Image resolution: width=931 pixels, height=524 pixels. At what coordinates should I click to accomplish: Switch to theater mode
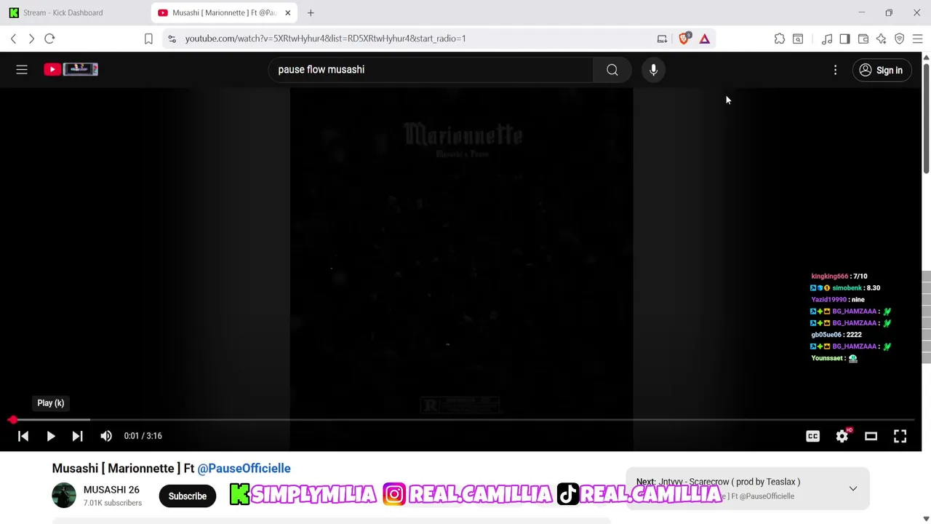pos(871,436)
